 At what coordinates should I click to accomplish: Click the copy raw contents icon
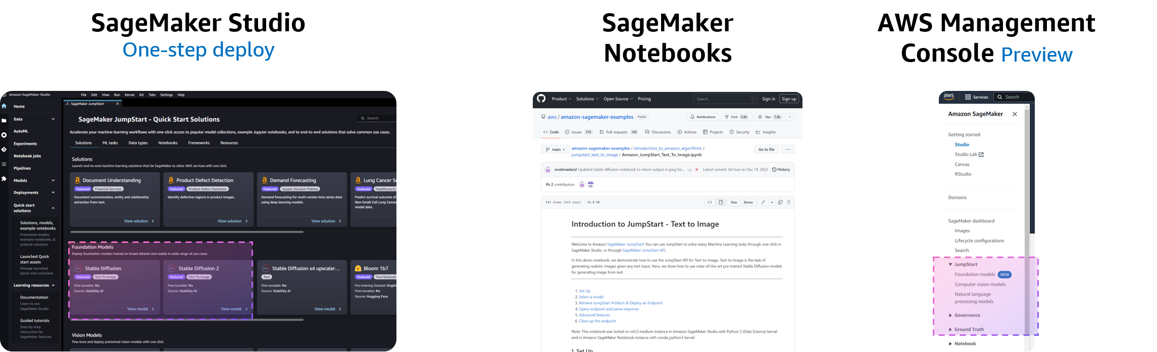[780, 203]
